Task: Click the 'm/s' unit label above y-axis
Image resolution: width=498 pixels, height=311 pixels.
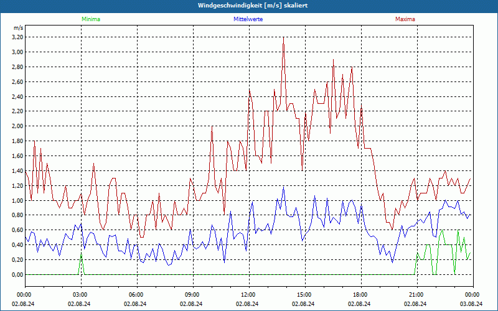Action: [19, 28]
